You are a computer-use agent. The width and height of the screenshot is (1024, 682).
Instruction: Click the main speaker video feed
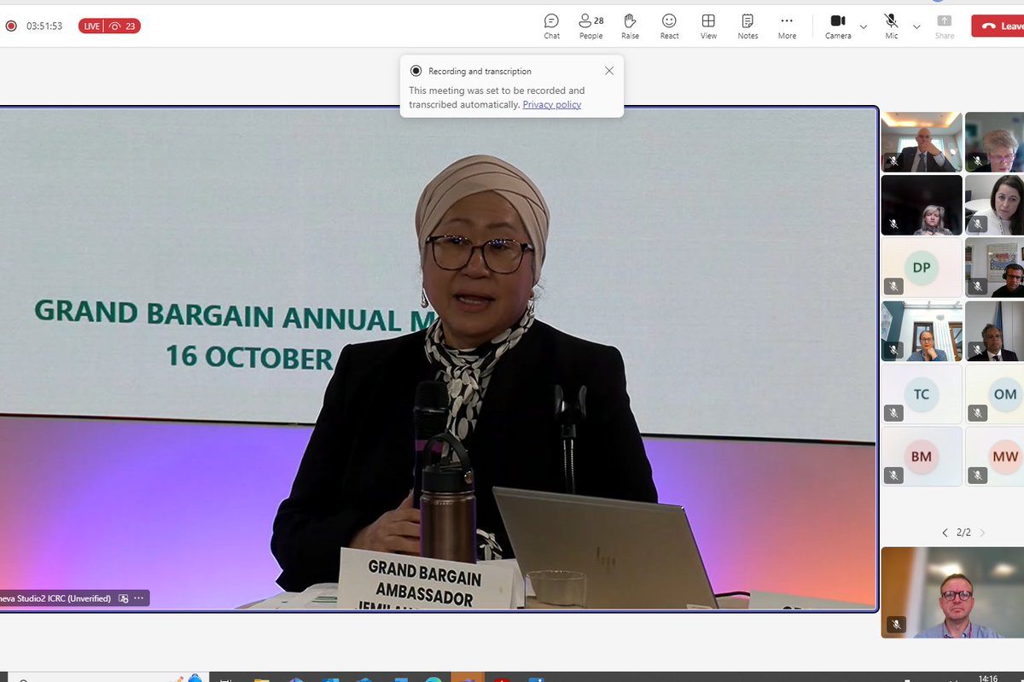tap(438, 358)
